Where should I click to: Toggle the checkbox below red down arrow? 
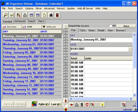[x=66, y=106]
